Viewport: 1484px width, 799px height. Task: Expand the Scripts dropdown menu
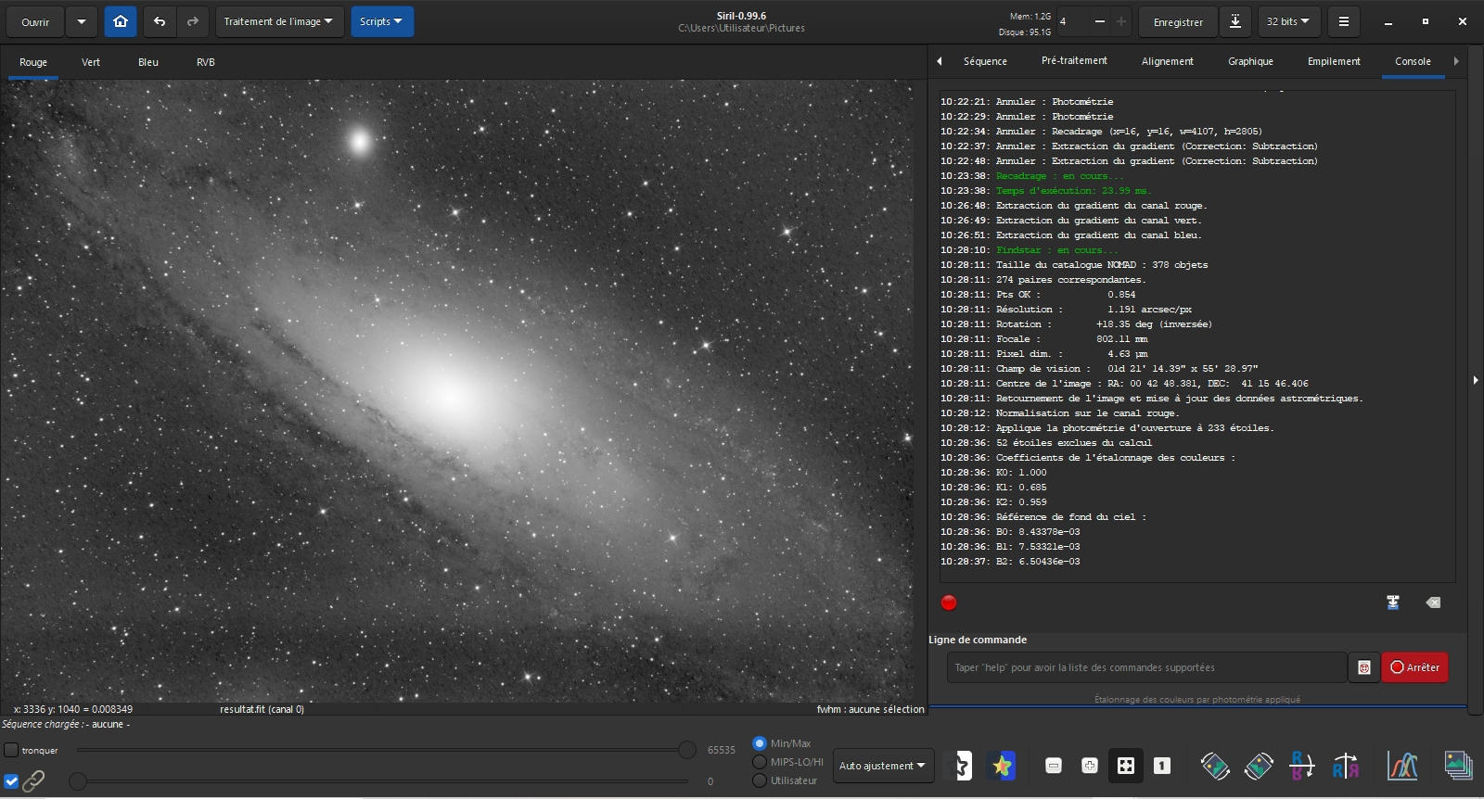(381, 21)
